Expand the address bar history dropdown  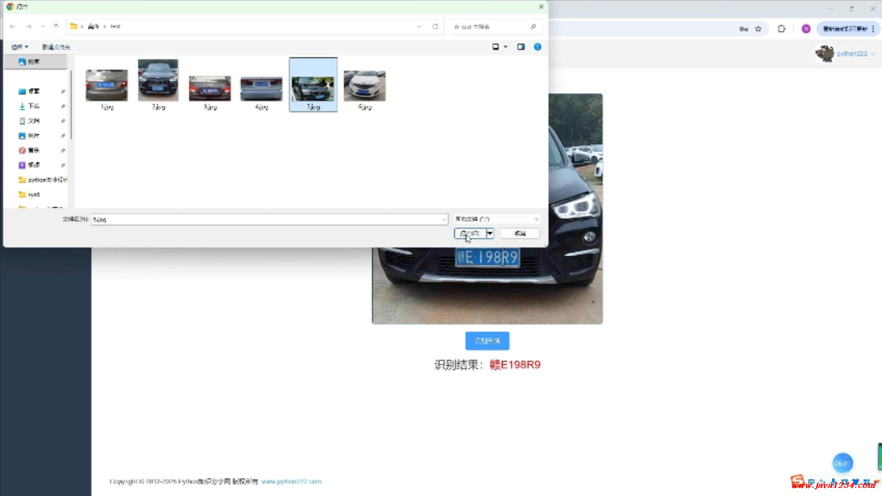click(419, 27)
